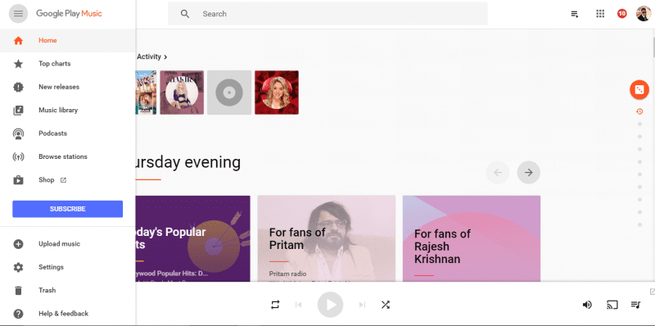Click the blue SUBSCRIBE button
The image size is (655, 326).
tap(68, 209)
